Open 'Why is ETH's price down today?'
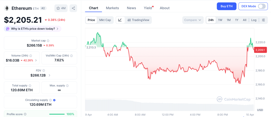Screen dimensions: 271x117 tap(33, 29)
